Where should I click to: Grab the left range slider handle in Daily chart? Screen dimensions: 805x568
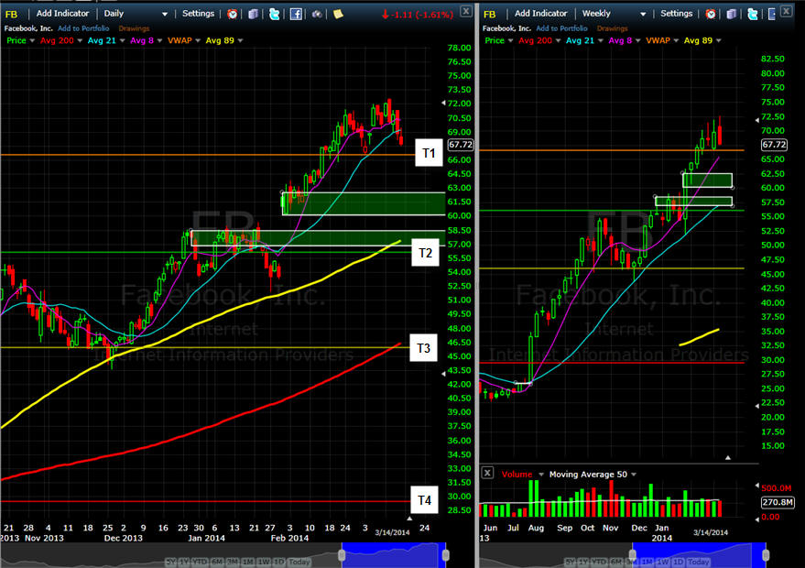[x=342, y=554]
